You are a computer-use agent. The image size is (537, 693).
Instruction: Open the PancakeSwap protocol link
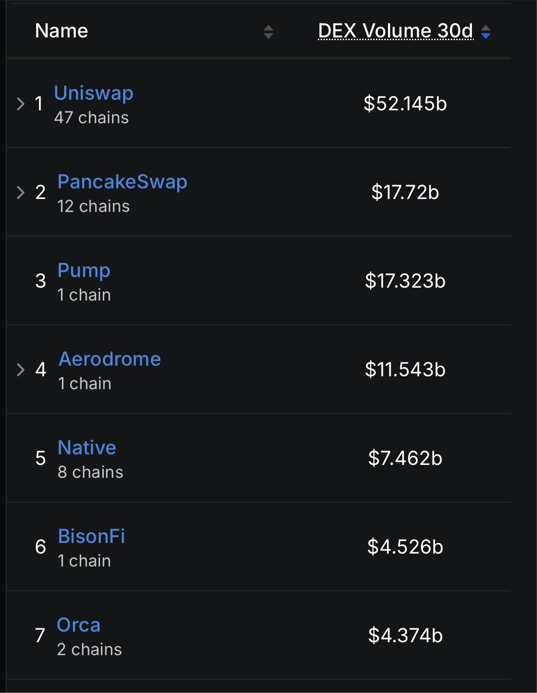pyautogui.click(x=122, y=182)
